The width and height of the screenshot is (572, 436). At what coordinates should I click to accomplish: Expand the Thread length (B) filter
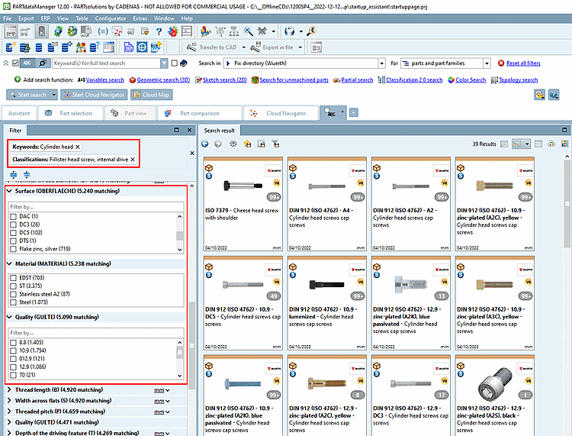click(x=9, y=389)
